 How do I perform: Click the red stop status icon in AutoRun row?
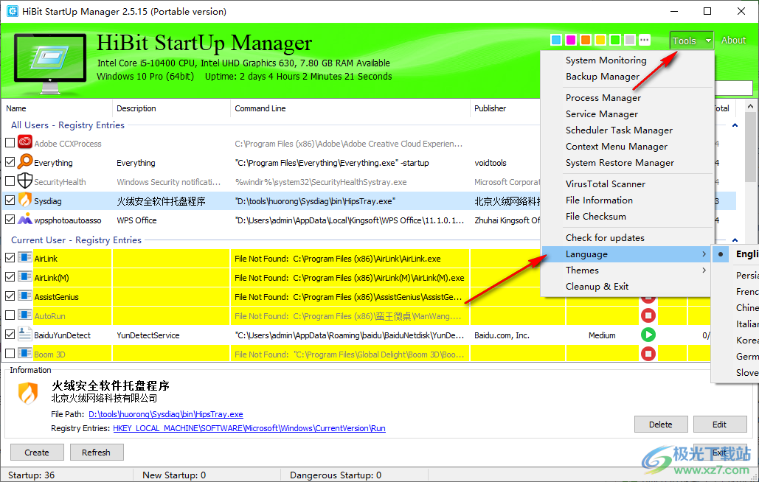point(648,315)
